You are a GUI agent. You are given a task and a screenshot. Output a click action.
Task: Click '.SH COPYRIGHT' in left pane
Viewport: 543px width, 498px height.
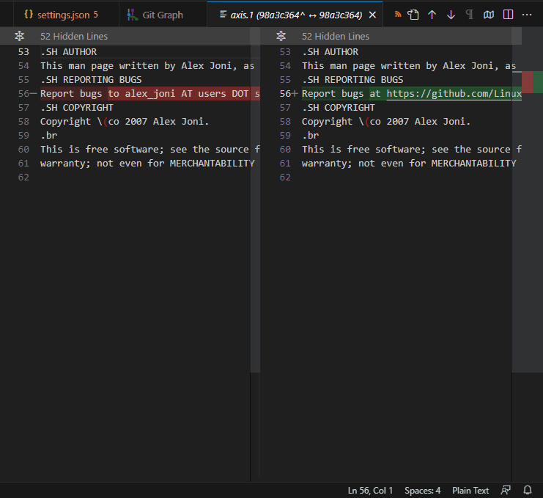pos(77,108)
